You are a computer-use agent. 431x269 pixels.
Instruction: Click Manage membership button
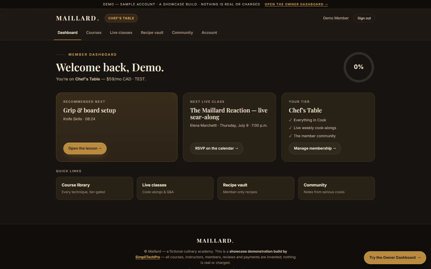(315, 148)
